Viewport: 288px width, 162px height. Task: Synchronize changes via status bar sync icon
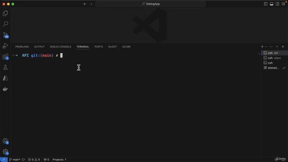point(23,160)
